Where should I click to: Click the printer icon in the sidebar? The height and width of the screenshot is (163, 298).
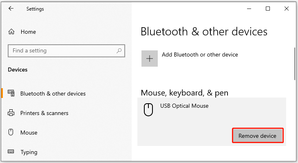(11, 113)
